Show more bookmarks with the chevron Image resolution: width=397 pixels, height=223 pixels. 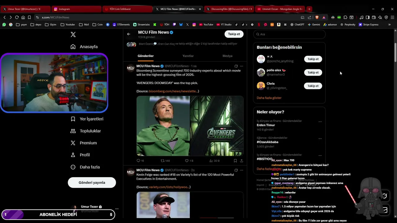point(390,24)
